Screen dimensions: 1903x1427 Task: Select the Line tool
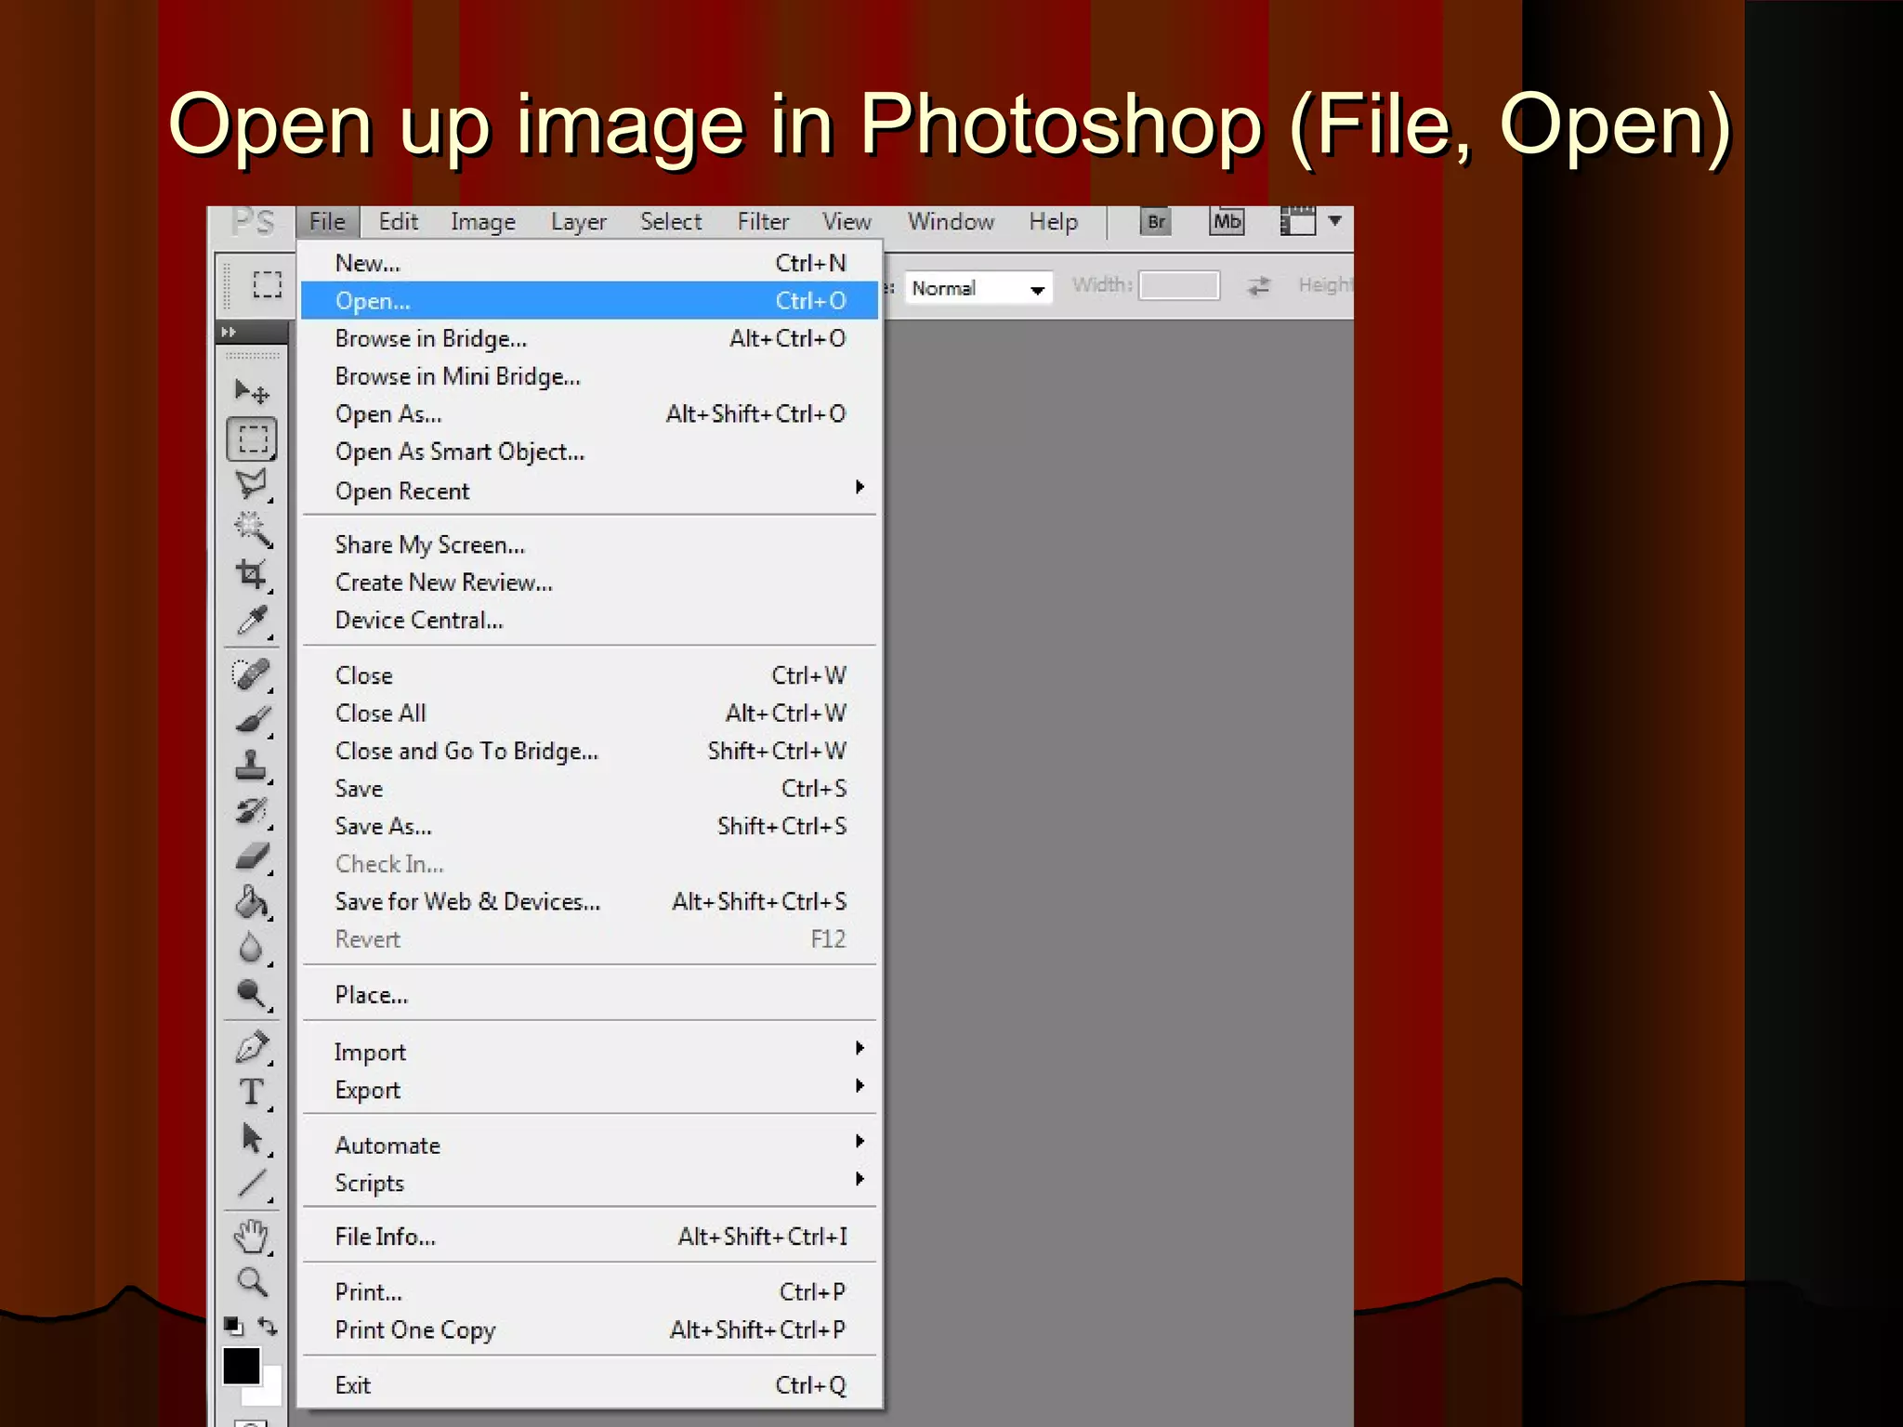[x=252, y=1184]
